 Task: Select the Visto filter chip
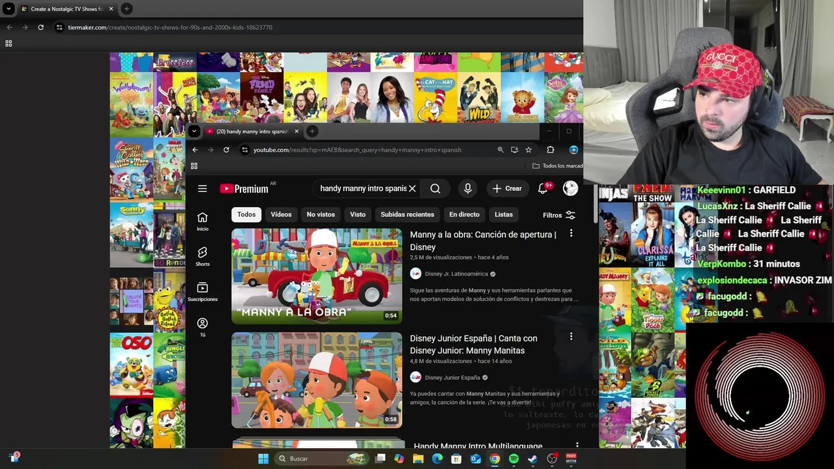(x=358, y=214)
